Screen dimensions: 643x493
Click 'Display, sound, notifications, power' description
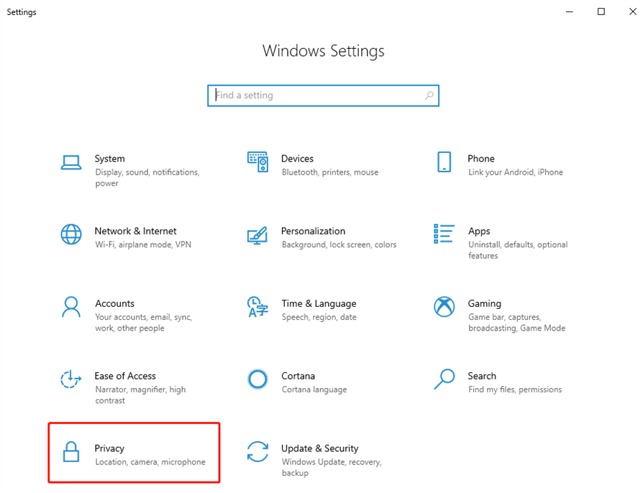tap(147, 178)
